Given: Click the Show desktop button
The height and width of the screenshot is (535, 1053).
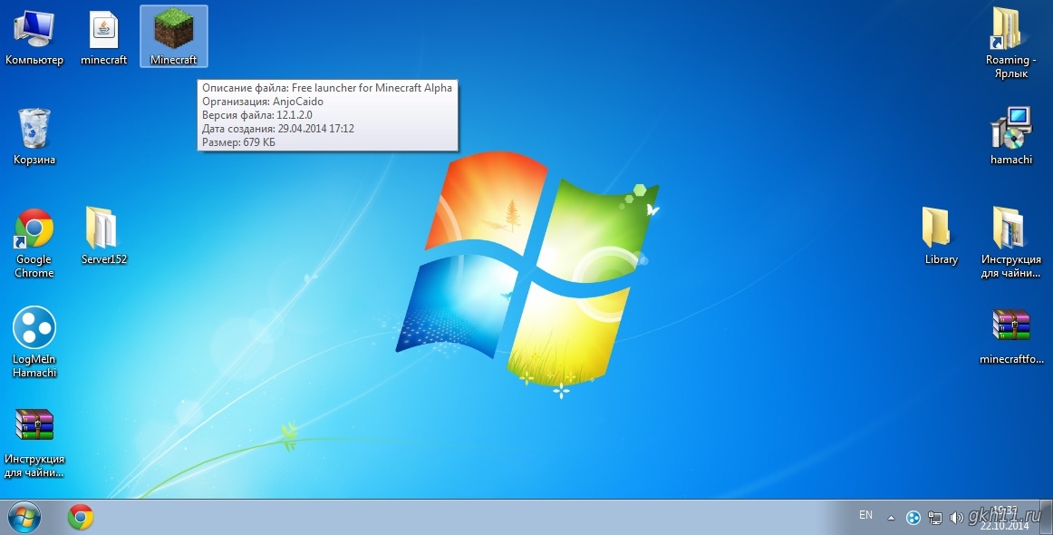Looking at the screenshot, I should point(1046,518).
